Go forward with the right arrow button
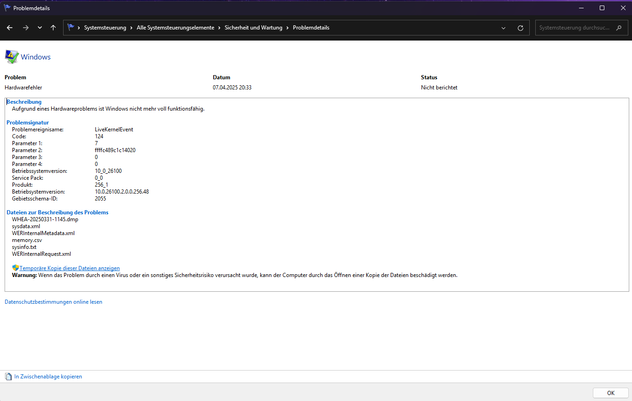The width and height of the screenshot is (632, 401). [x=26, y=28]
